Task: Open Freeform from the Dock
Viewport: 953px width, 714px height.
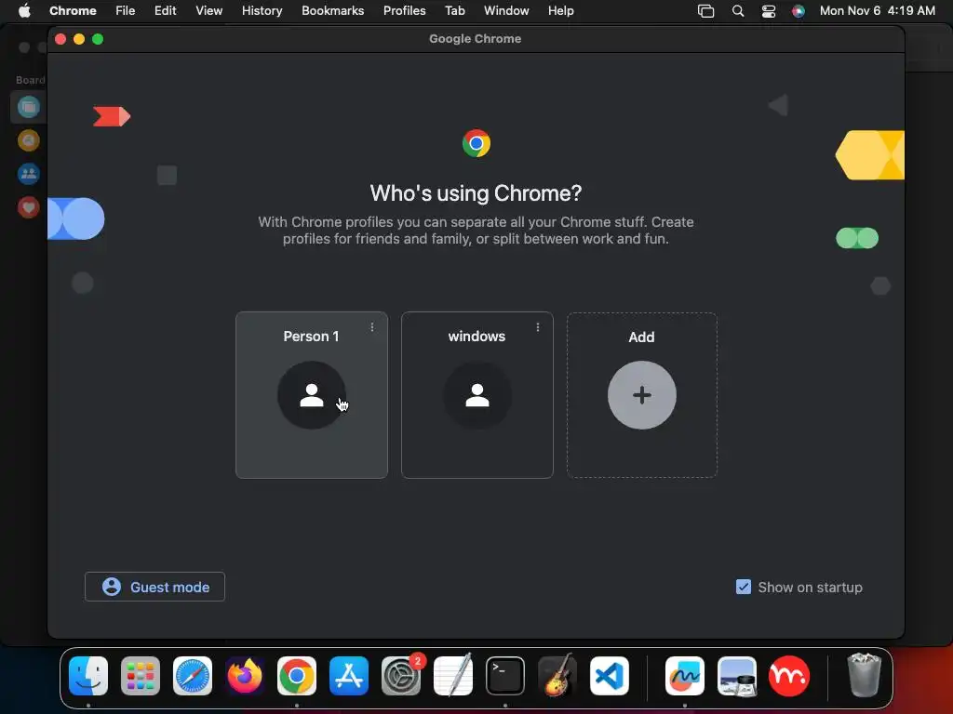Action: pos(685,676)
